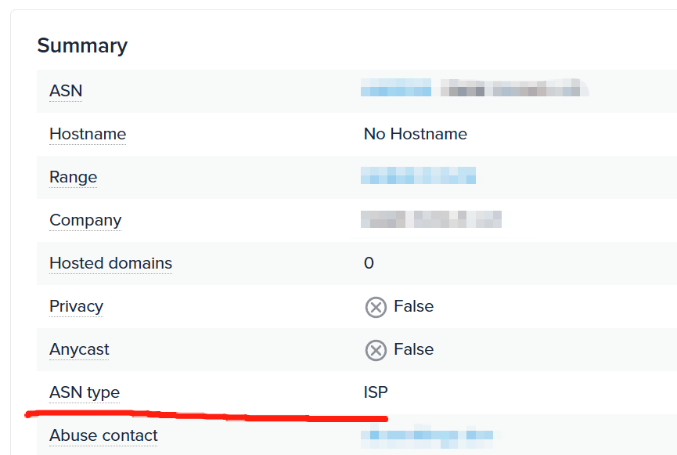The width and height of the screenshot is (677, 455).
Task: Select the No Hostname value text
Action: click(x=416, y=134)
